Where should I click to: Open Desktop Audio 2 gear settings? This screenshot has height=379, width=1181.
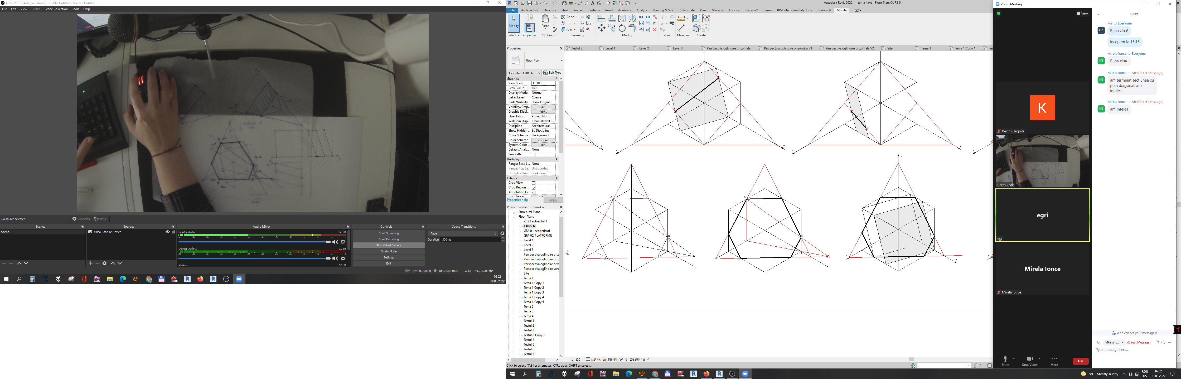coord(343,259)
